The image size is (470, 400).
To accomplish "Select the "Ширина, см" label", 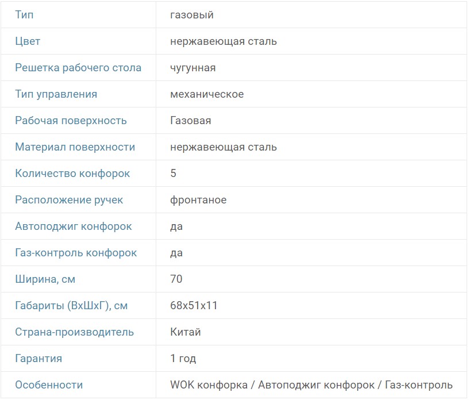I will 45,279.
